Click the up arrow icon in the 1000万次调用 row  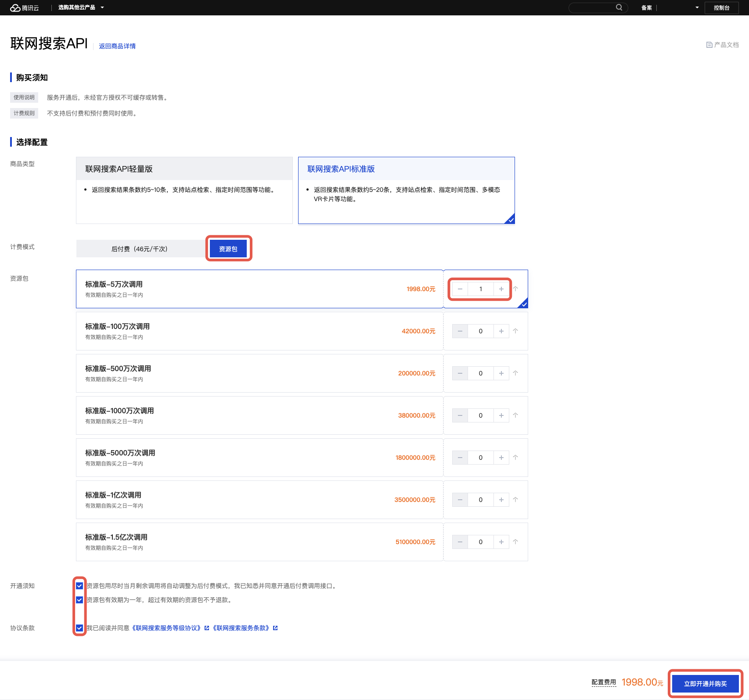(x=516, y=415)
